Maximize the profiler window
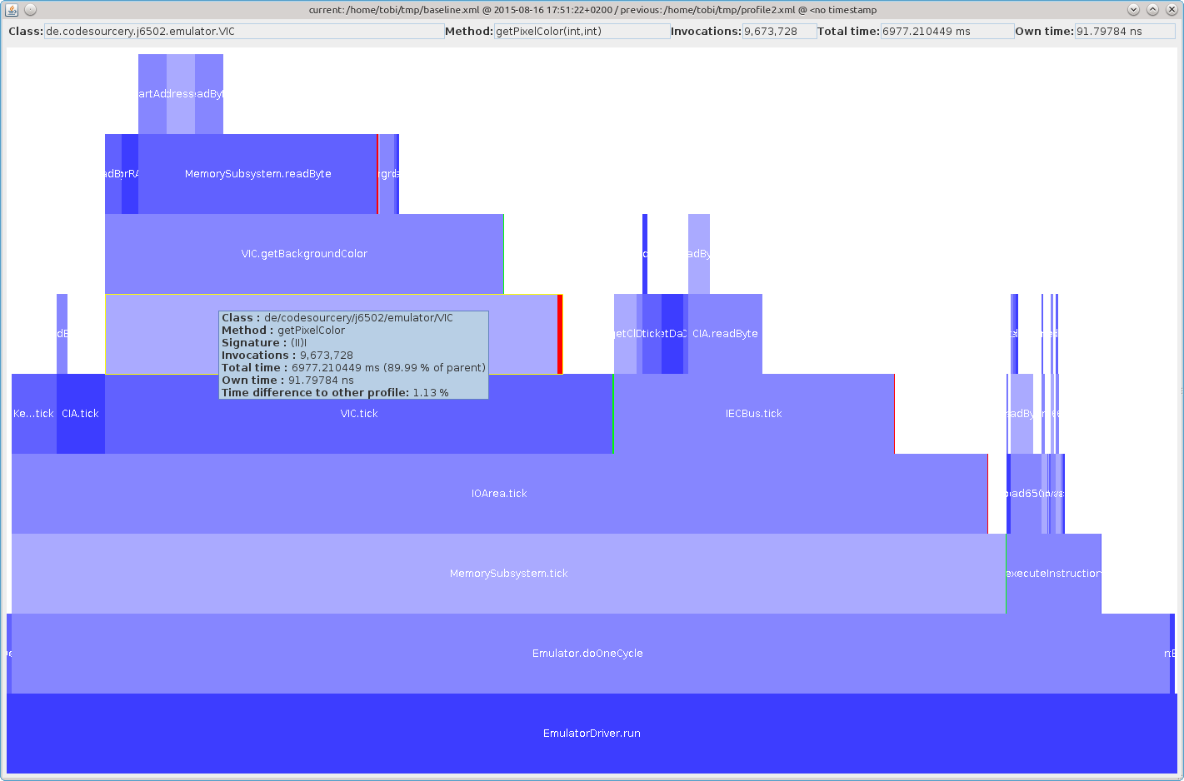This screenshot has width=1184, height=781. point(1152,10)
